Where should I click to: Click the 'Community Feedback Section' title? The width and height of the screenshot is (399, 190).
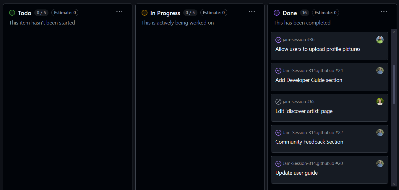(x=309, y=142)
